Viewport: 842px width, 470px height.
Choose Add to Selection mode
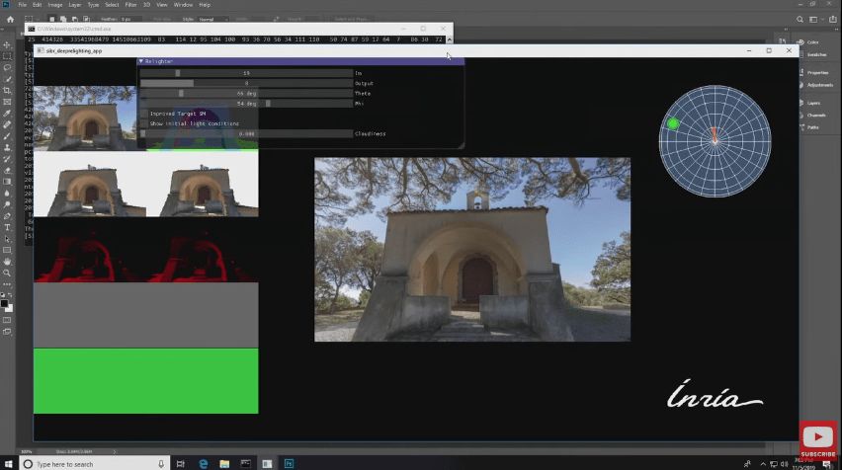click(x=63, y=19)
